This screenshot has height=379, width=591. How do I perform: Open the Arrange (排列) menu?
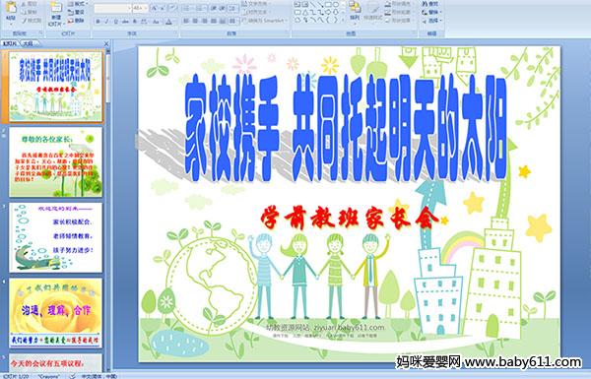click(355, 12)
